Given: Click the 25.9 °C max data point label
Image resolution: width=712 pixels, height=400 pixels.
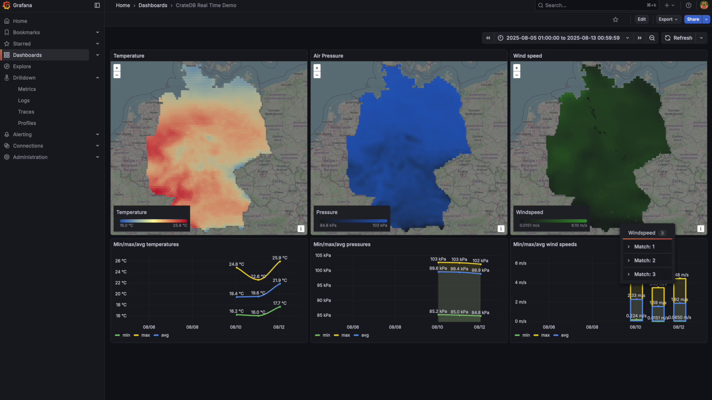Looking at the screenshot, I should pos(280,258).
